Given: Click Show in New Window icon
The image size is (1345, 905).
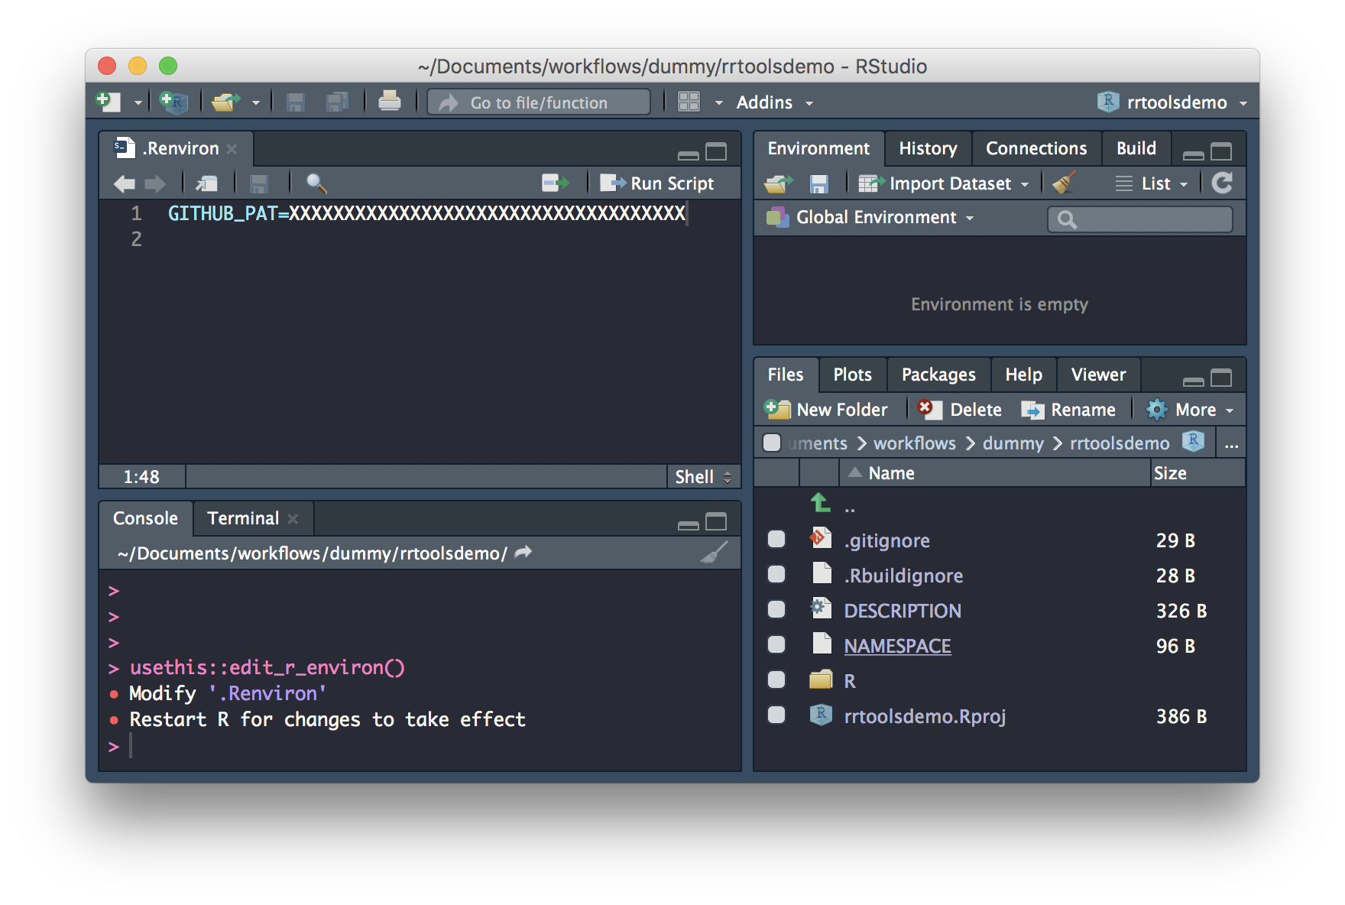Looking at the screenshot, I should (206, 183).
